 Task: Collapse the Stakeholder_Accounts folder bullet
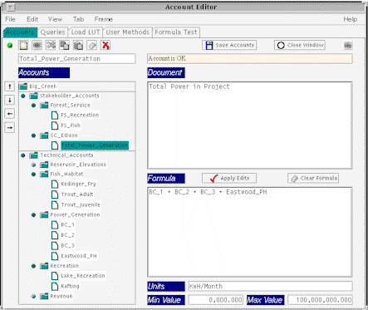(x=23, y=96)
